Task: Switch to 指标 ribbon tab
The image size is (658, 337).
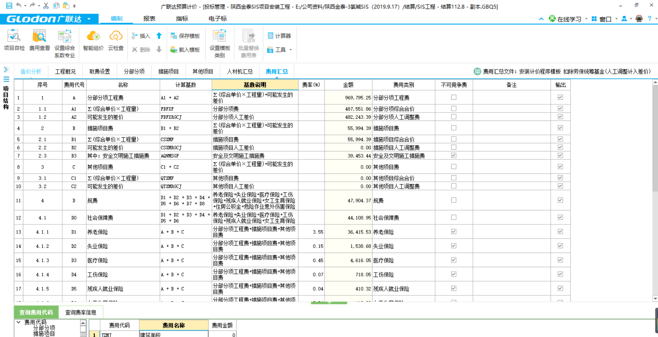Action: point(182,19)
